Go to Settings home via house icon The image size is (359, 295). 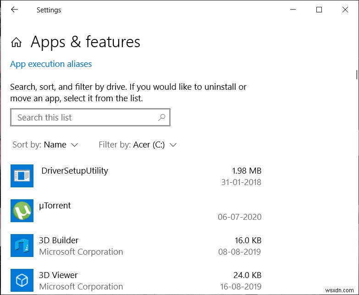tap(17, 43)
